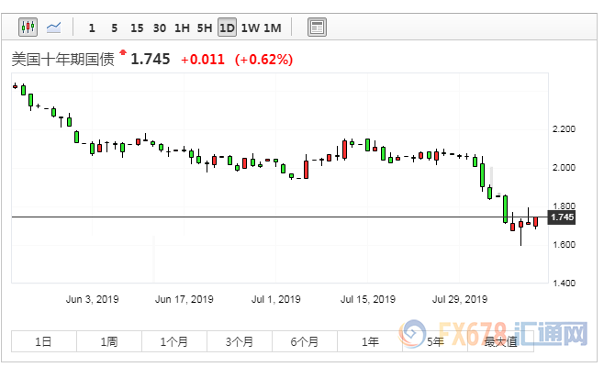604x367 pixels.
Task: Click the last red candlestick on chart
Action: (x=535, y=222)
